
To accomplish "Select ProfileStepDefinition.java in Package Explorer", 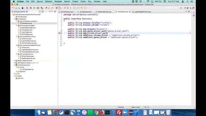I will (x=30, y=52).
